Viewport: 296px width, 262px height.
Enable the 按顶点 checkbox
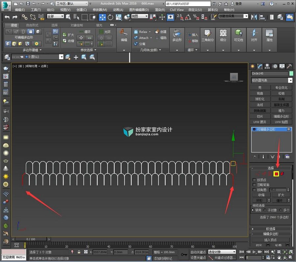click(254, 180)
